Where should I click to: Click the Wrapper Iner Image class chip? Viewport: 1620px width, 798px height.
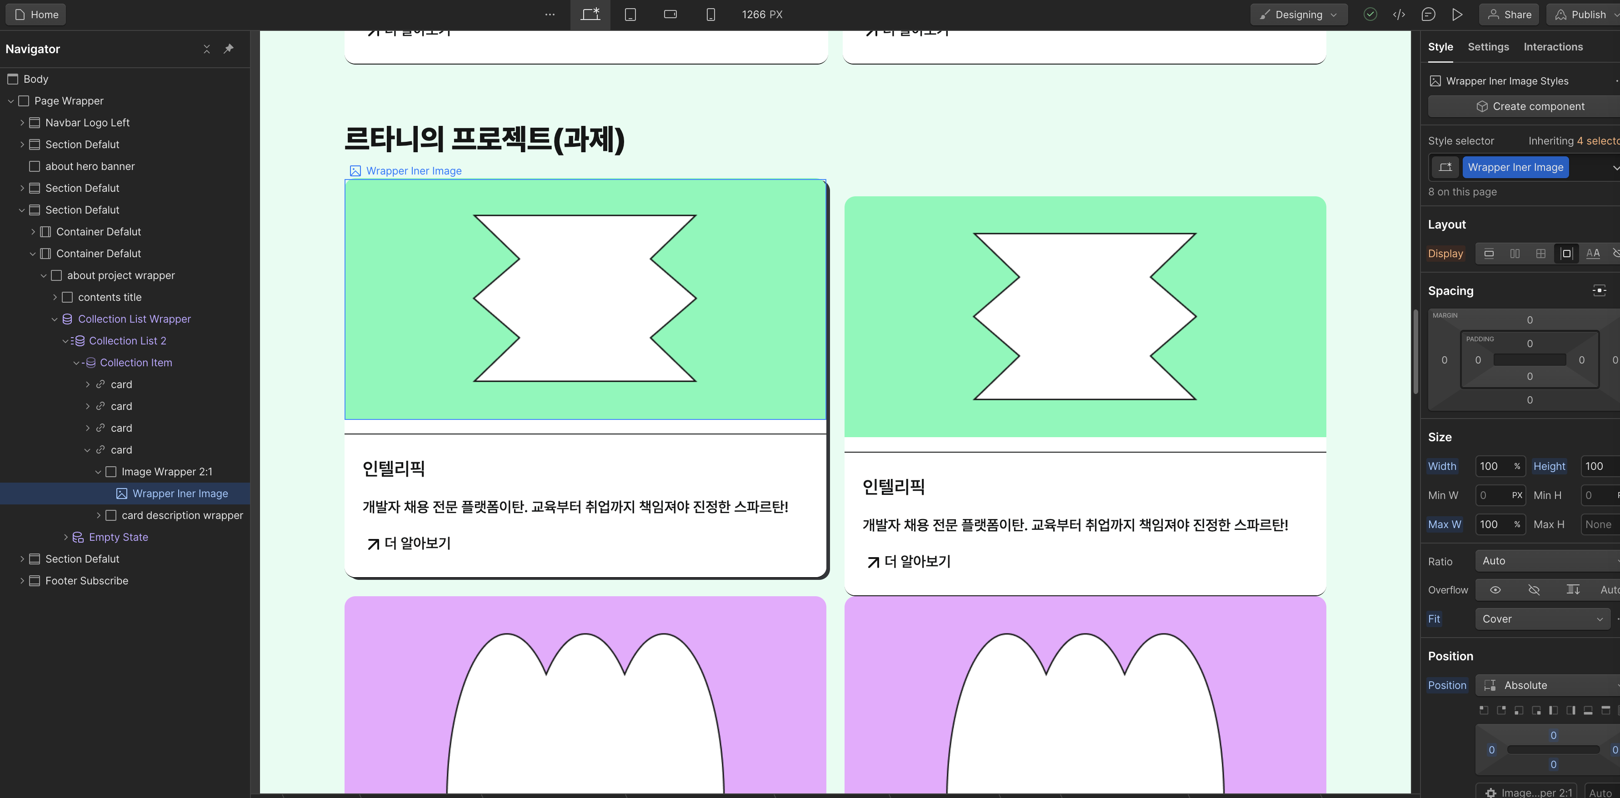pyautogui.click(x=1515, y=167)
